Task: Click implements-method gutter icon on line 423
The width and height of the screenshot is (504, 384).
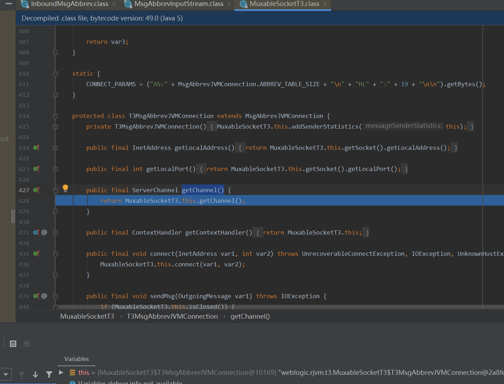Action: click(36, 169)
